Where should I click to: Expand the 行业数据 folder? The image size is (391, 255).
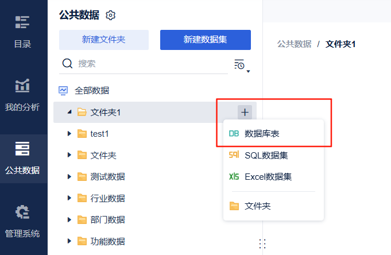tap(69, 198)
